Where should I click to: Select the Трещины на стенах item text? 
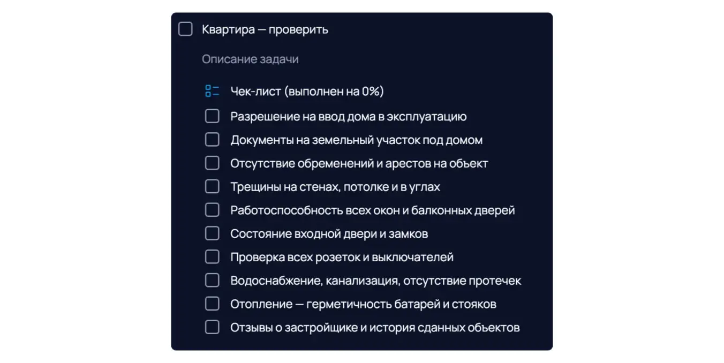pos(335,187)
